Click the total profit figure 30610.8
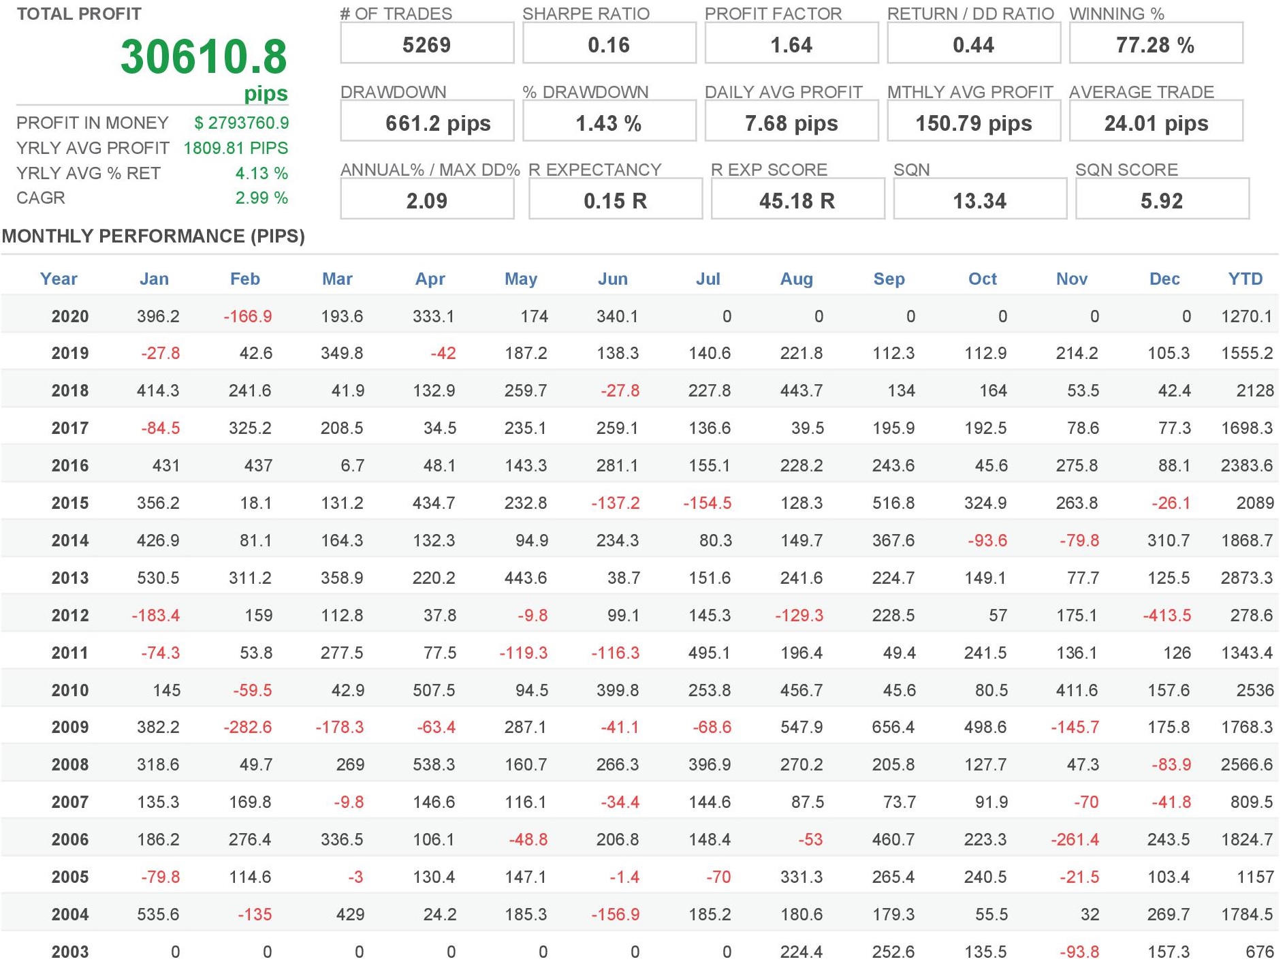Image resolution: width=1285 pixels, height=968 pixels. 204,57
